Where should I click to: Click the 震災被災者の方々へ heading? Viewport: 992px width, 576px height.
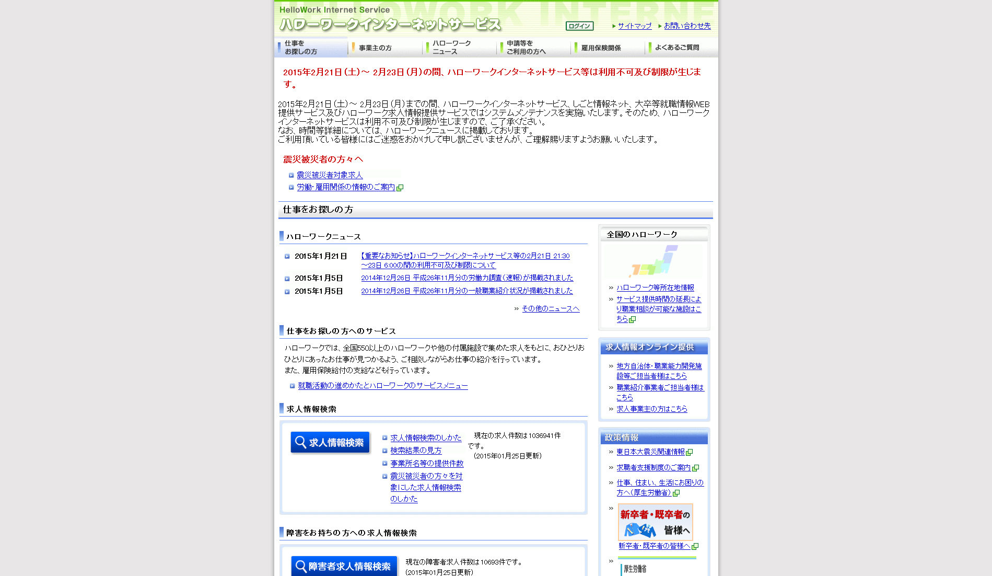(x=323, y=159)
